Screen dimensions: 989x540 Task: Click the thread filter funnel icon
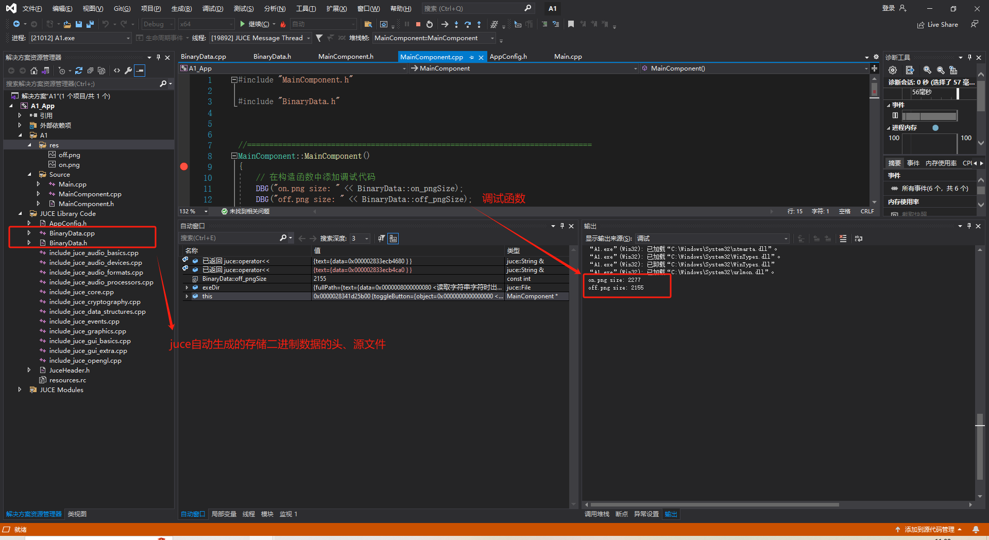pos(319,38)
